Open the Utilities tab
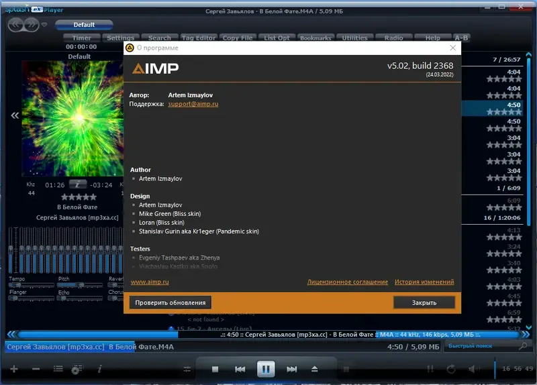 pyautogui.click(x=355, y=38)
